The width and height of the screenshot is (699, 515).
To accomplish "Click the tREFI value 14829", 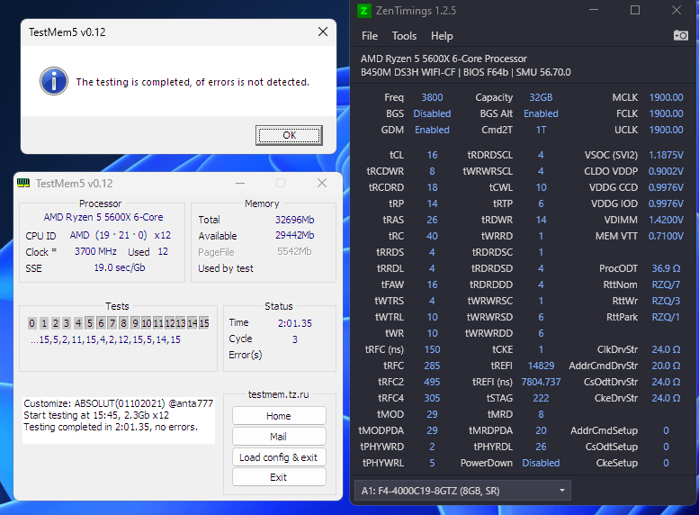I will tap(541, 366).
